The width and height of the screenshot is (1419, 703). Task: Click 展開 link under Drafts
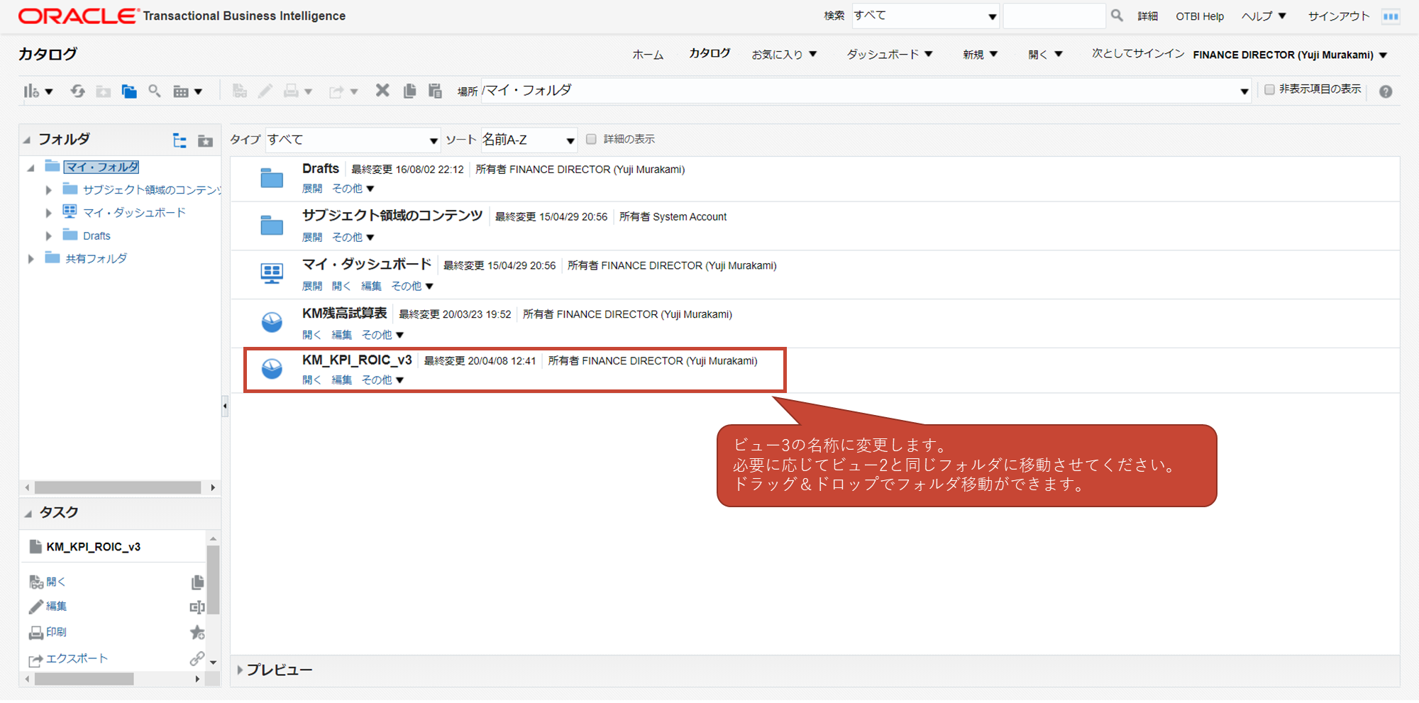tap(312, 189)
